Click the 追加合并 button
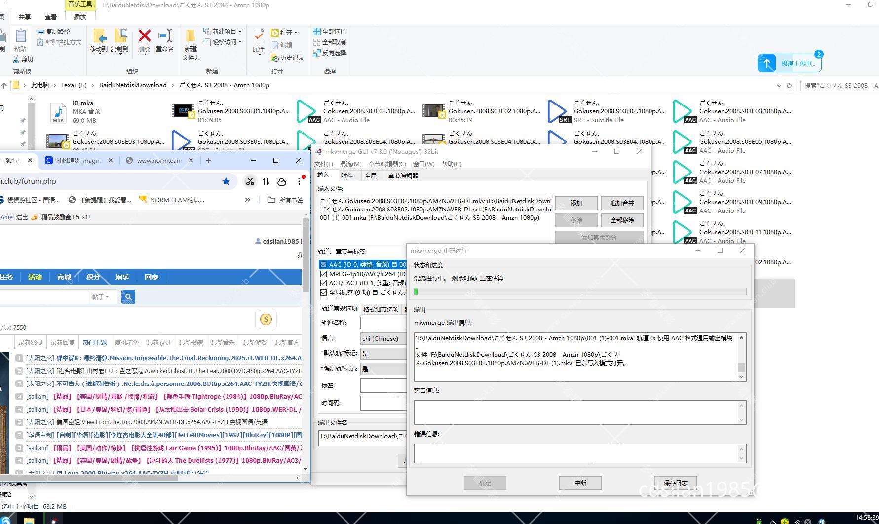This screenshot has width=879, height=524. coord(622,203)
